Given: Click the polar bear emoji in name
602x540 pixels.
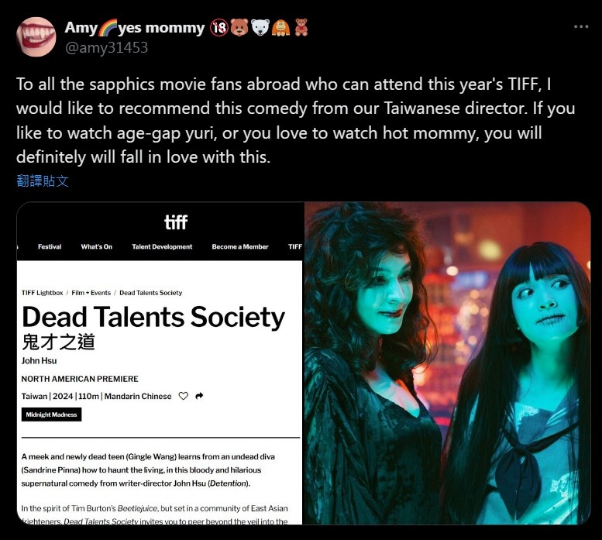Looking at the screenshot, I should [x=260, y=28].
